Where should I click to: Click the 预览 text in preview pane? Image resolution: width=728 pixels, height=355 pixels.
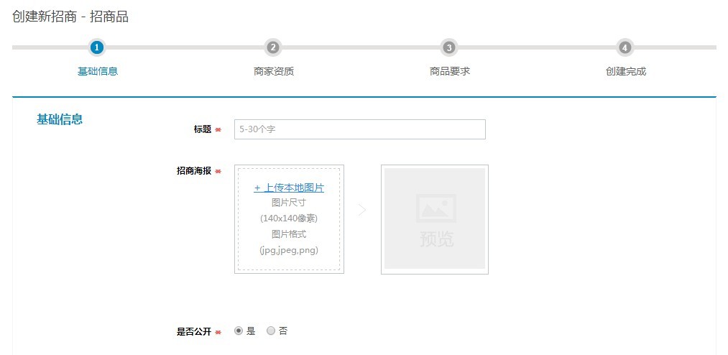click(x=436, y=239)
